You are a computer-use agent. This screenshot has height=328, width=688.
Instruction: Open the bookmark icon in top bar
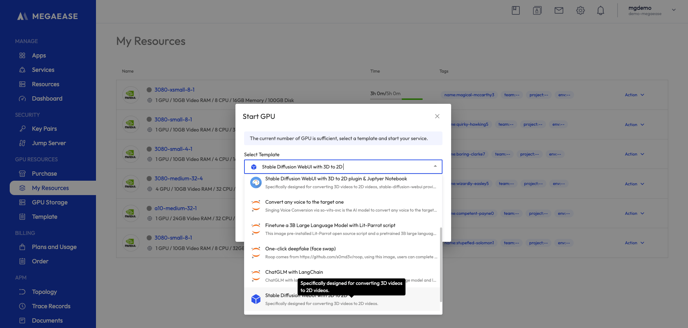pos(515,11)
